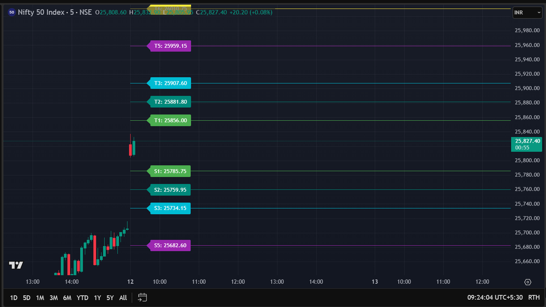Click the S3: 25734.15 level label
This screenshot has width=546, height=307.
coord(169,208)
